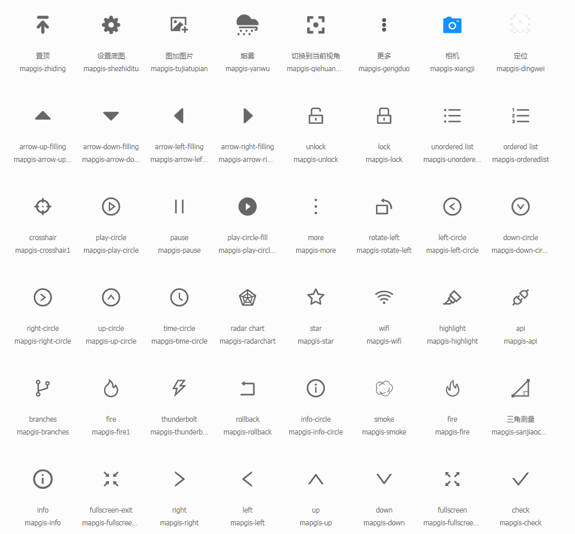Click the 三角测量 triangle measure icon

[521, 388]
